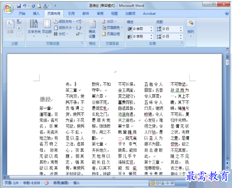This screenshot has width=232, height=188.
Task: Open Word help icon
Action: coord(227,14)
